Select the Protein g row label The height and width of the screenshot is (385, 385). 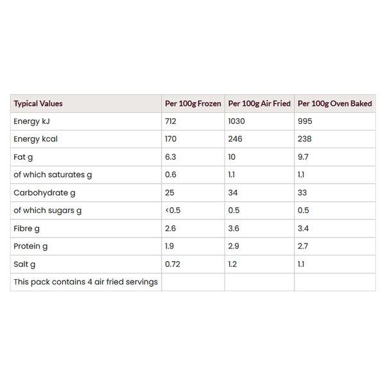[30, 246]
